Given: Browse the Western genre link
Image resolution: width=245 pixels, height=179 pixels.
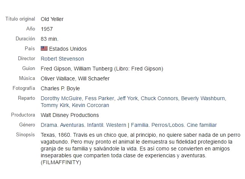Looking at the screenshot, I should (116, 125).
